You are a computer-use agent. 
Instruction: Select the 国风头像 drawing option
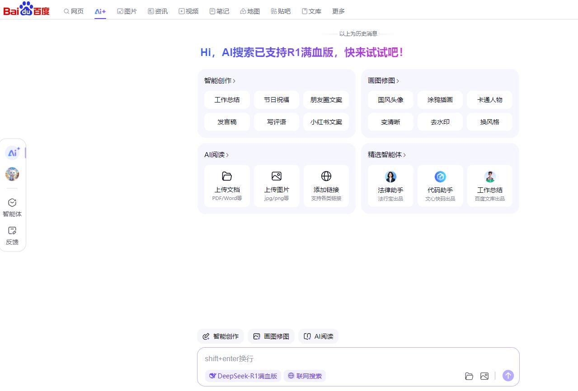(390, 100)
